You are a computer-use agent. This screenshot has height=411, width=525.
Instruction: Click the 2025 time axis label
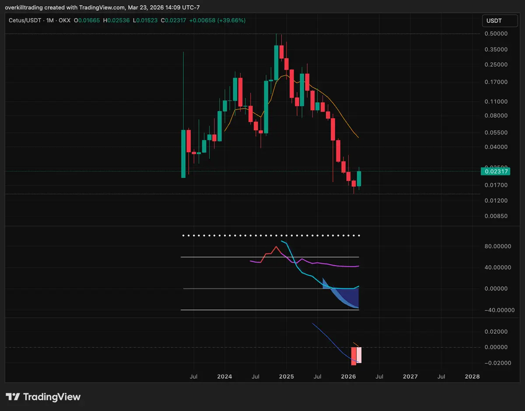click(287, 376)
